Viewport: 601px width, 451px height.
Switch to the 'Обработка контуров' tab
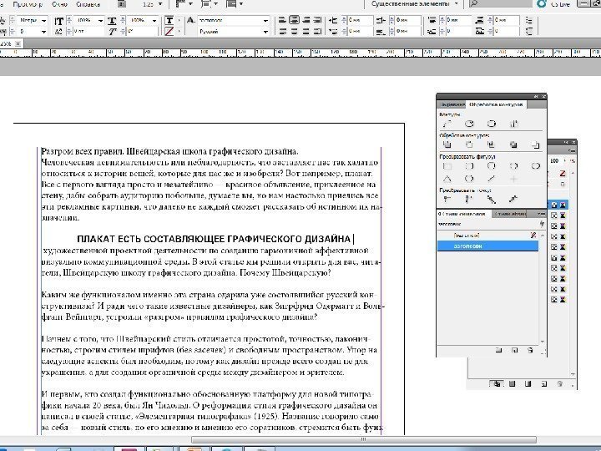coord(495,104)
